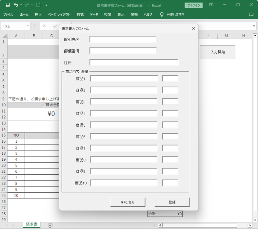Click the ribbon display options icon
The image size is (258, 229).
pos(211,5)
